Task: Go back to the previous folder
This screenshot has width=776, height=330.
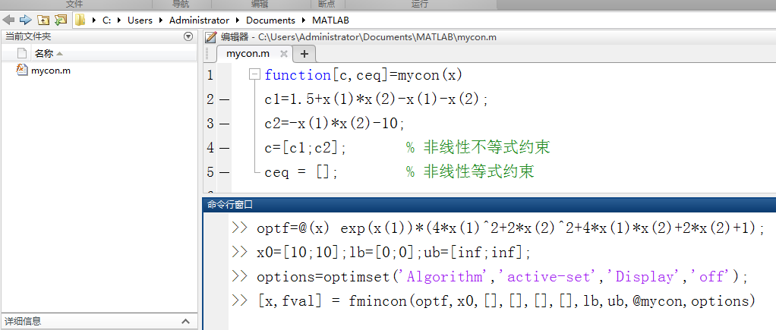Action: coord(8,20)
